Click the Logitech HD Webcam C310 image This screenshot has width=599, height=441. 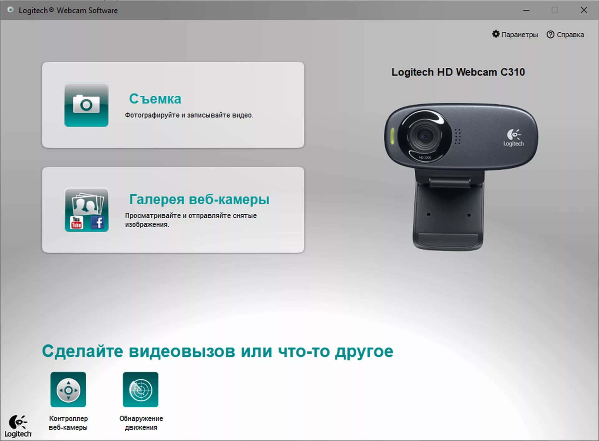[461, 177]
